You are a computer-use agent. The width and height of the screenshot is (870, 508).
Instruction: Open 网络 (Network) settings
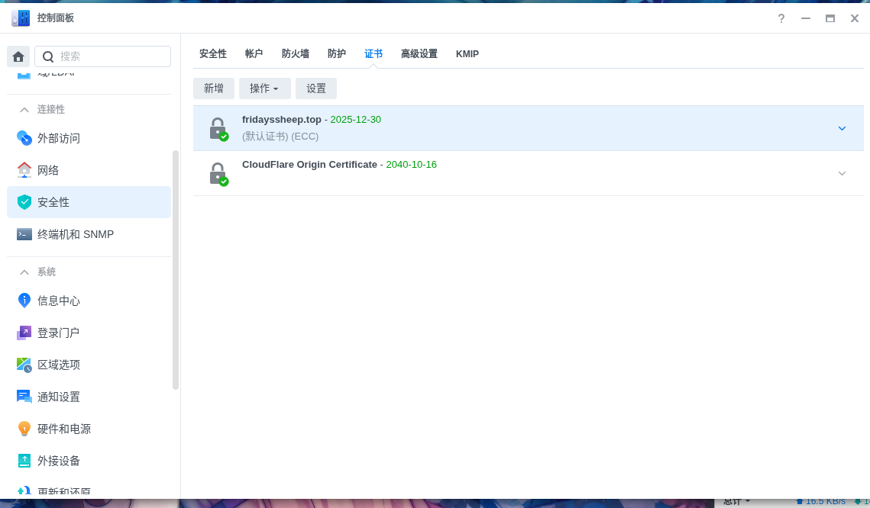coord(48,170)
